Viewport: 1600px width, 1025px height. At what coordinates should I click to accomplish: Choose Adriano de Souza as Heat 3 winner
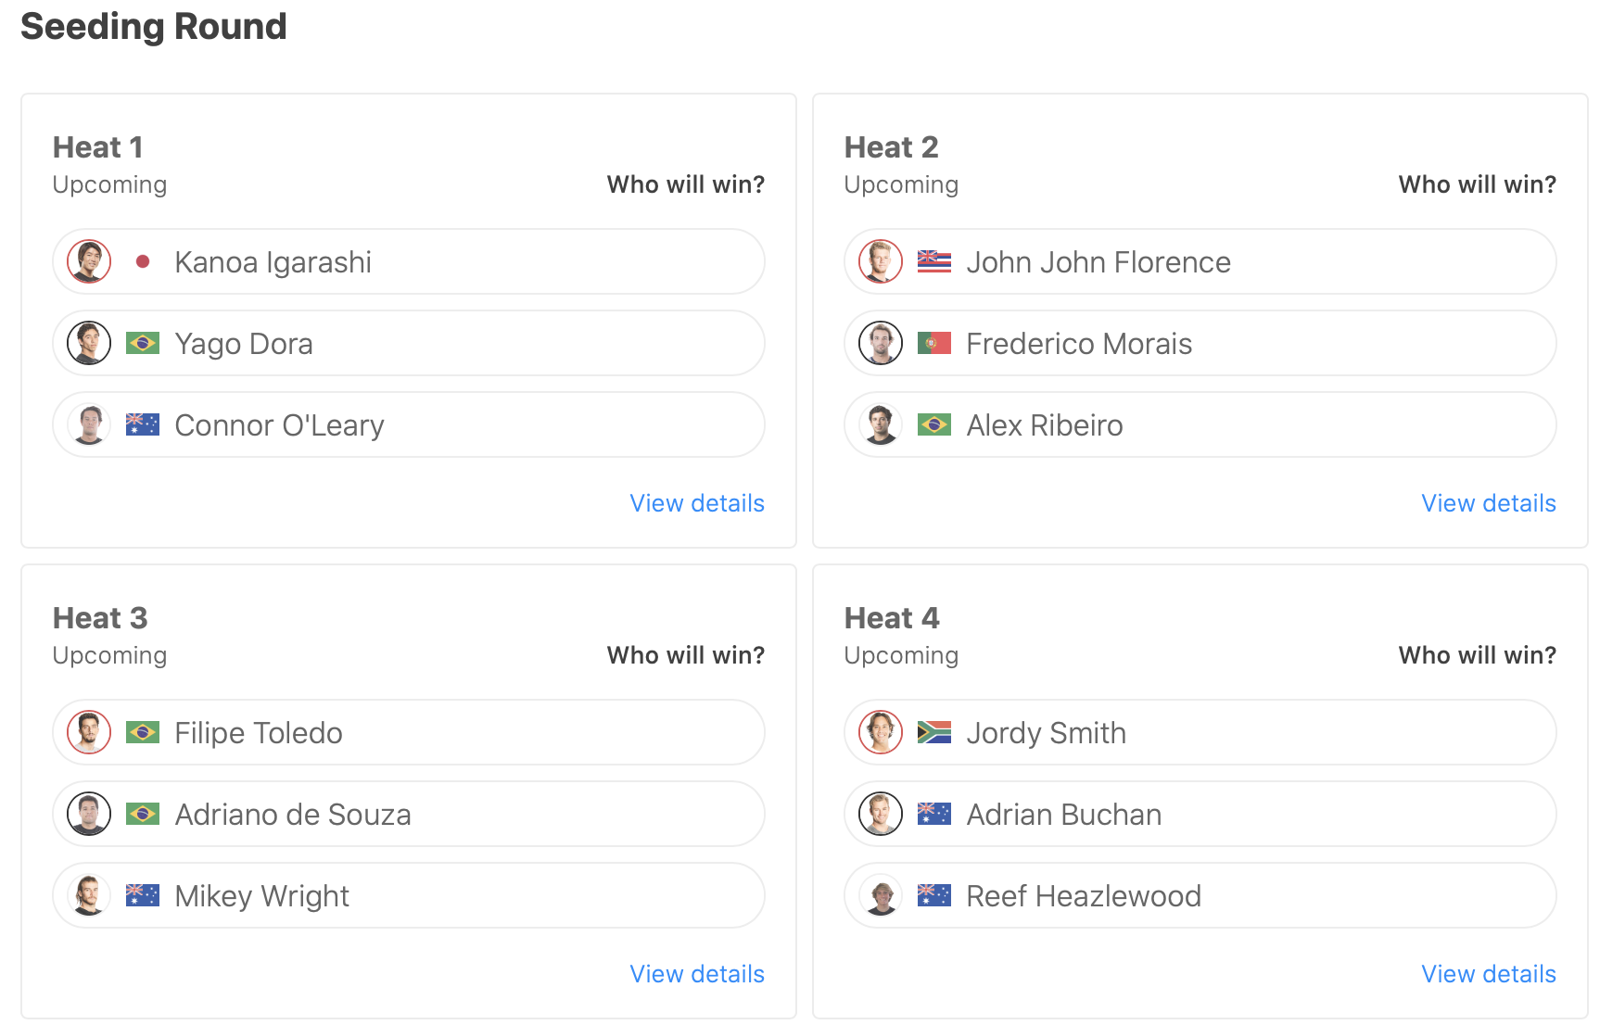(x=408, y=815)
